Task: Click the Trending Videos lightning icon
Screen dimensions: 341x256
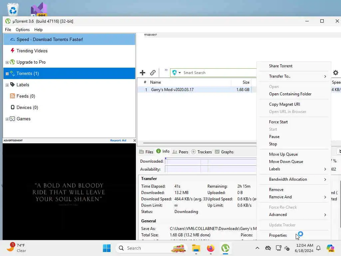Action: click(x=12, y=51)
